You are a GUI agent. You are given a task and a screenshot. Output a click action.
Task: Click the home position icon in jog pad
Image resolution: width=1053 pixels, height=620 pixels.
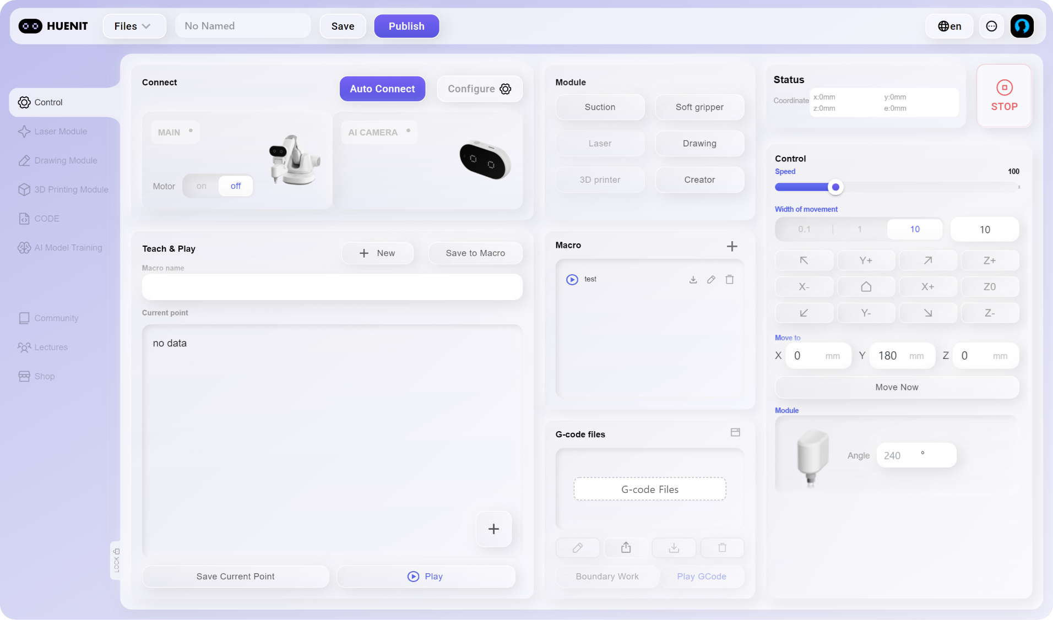click(866, 287)
